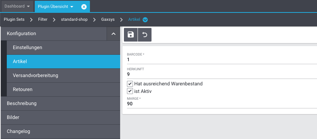View the Changelog section

(60, 131)
